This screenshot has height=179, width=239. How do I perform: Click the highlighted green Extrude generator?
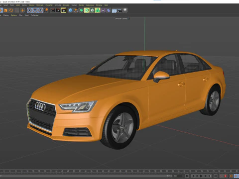pos(87,10)
